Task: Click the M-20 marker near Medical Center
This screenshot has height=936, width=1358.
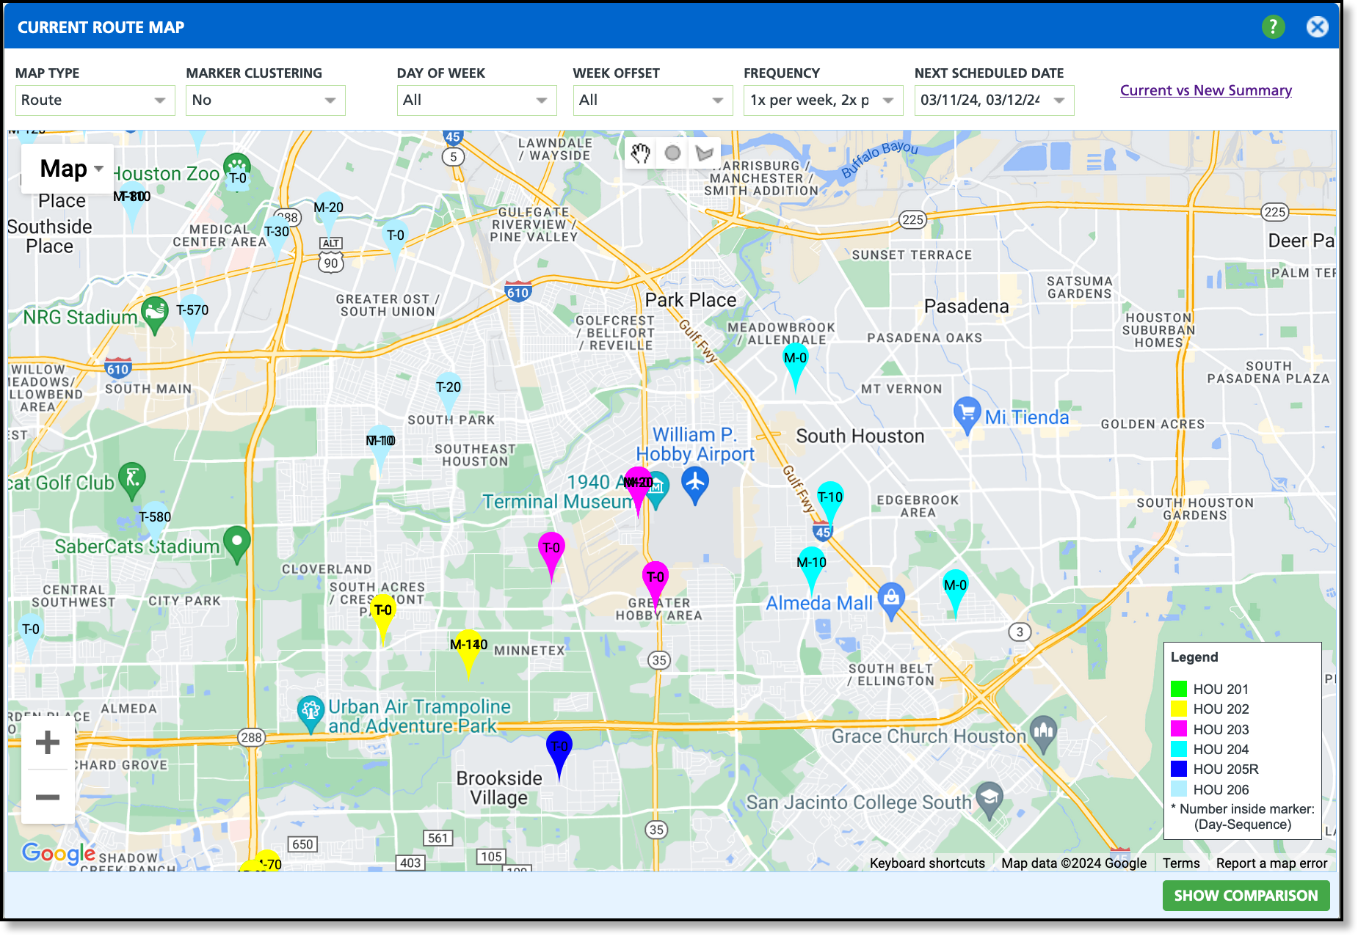Action: click(328, 215)
